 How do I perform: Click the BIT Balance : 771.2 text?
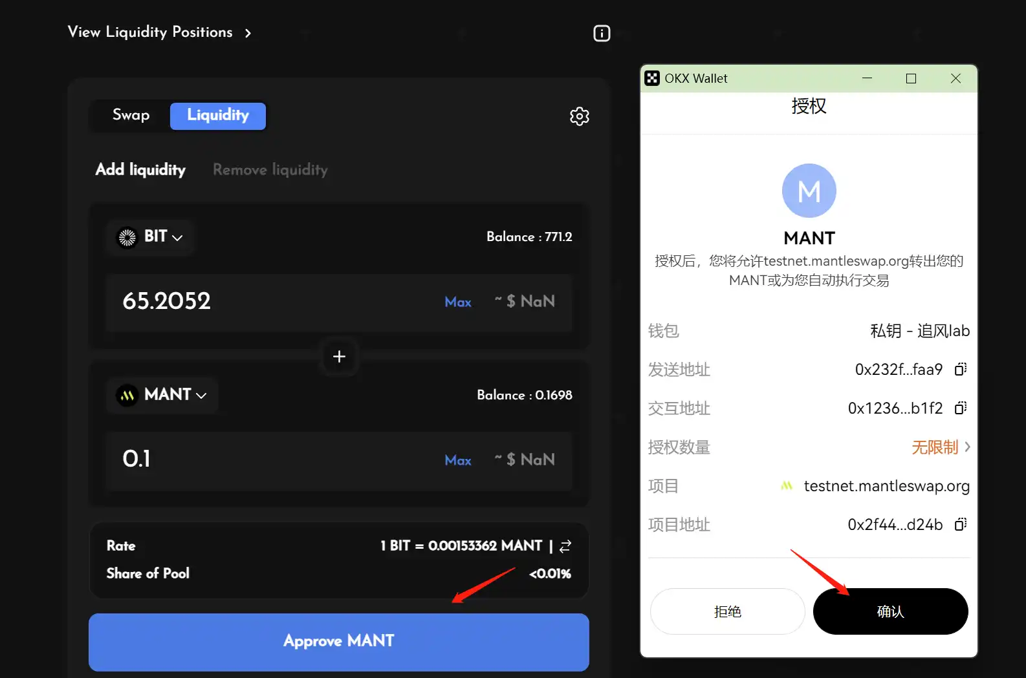click(529, 237)
